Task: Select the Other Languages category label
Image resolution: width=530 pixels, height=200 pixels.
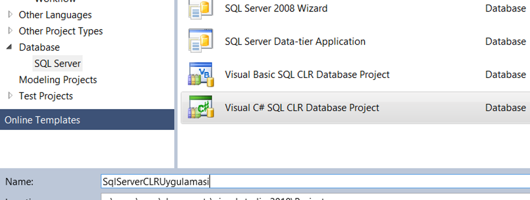Action: (55, 15)
